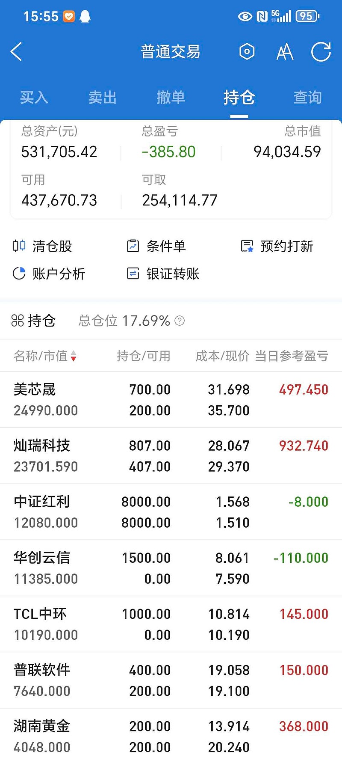
Task: Tap total market value 94,034.59
Action: [287, 152]
